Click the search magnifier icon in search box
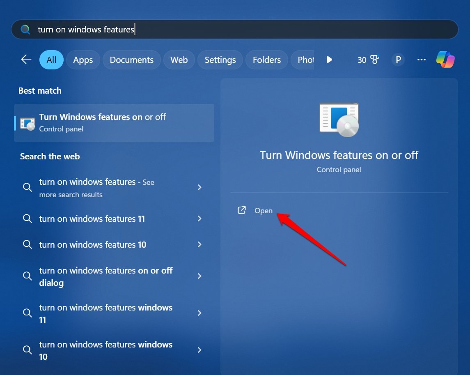This screenshot has width=470, height=375. coord(25,30)
